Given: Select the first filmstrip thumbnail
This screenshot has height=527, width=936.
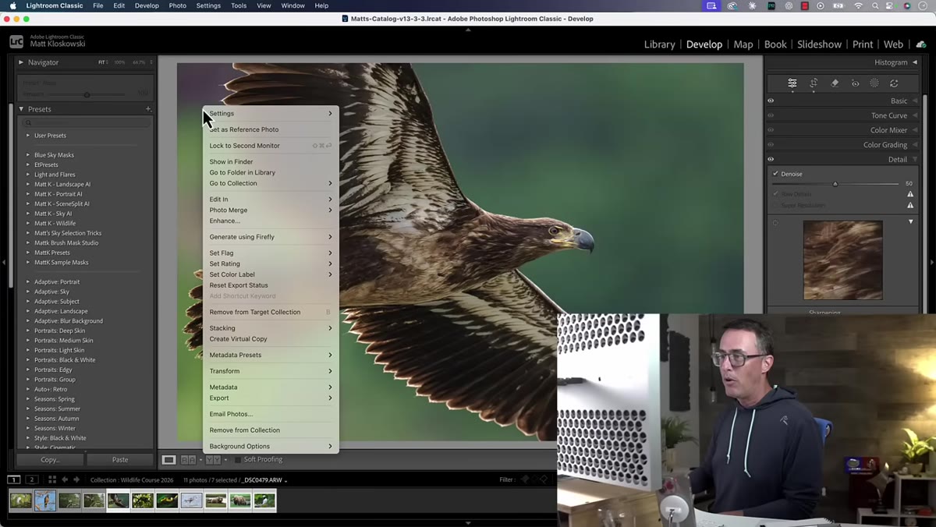Looking at the screenshot, I should coord(21,500).
